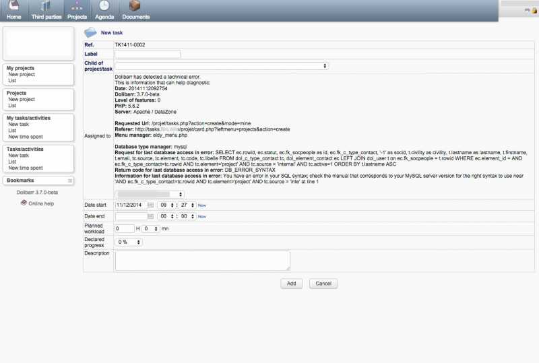
Task: Click into the Label text field
Action: tap(148, 54)
